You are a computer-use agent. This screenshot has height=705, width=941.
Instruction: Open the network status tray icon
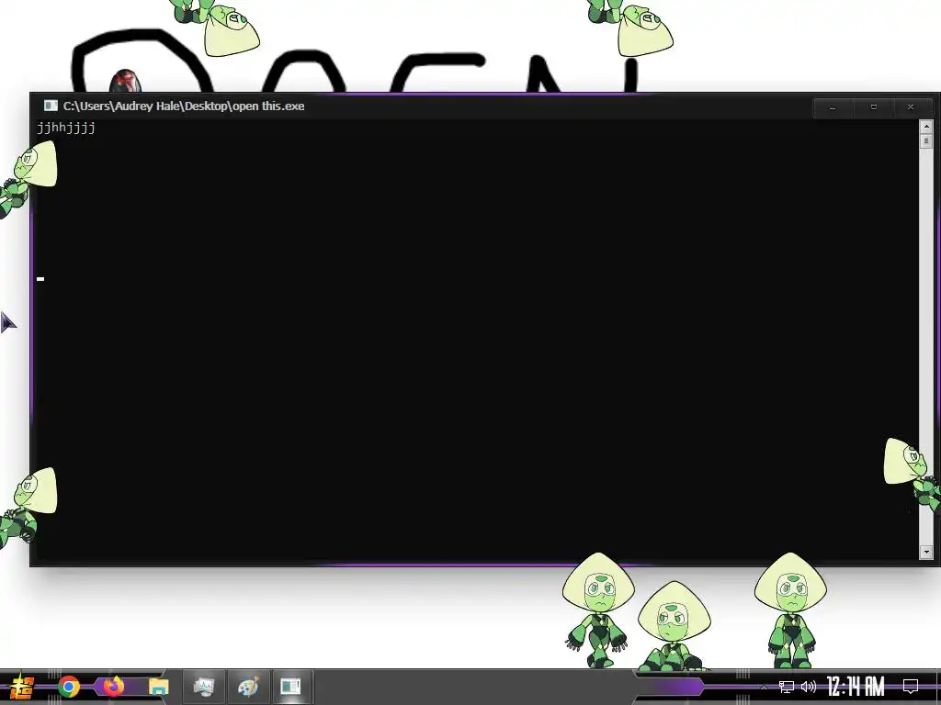[x=787, y=687]
